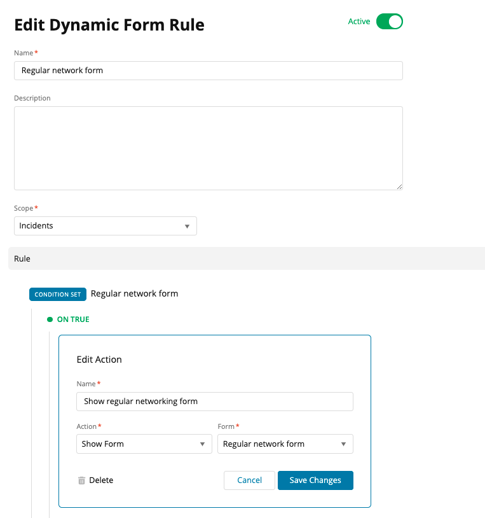Select the Regular network form condition set title
The image size is (485, 518).
(134, 294)
